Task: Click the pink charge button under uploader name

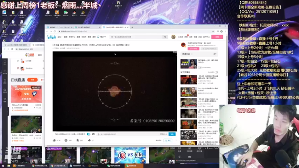Action: (x=193, y=49)
